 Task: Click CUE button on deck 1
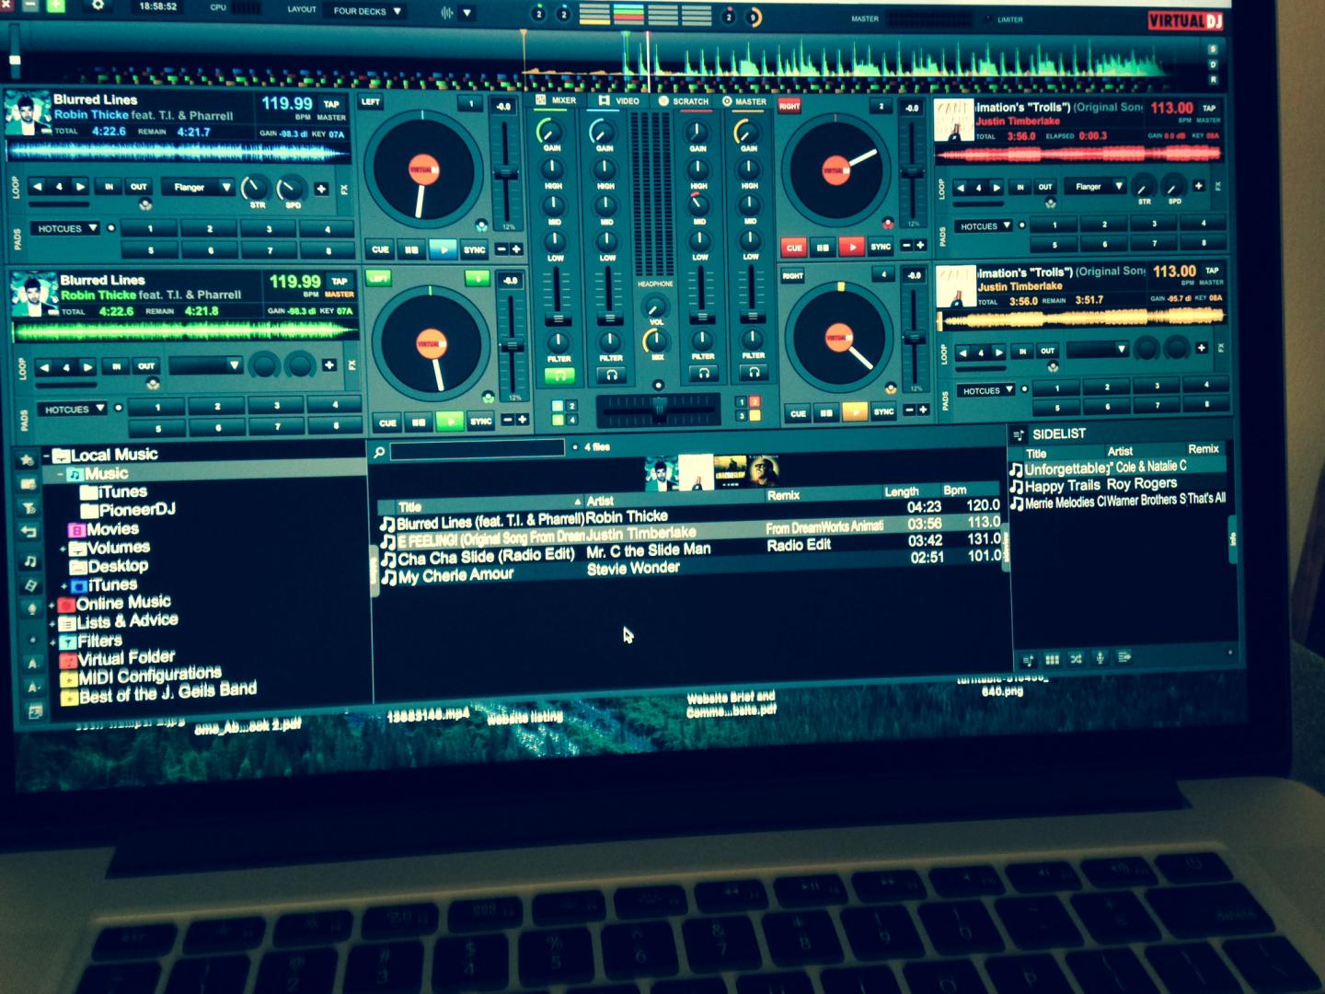click(x=381, y=249)
